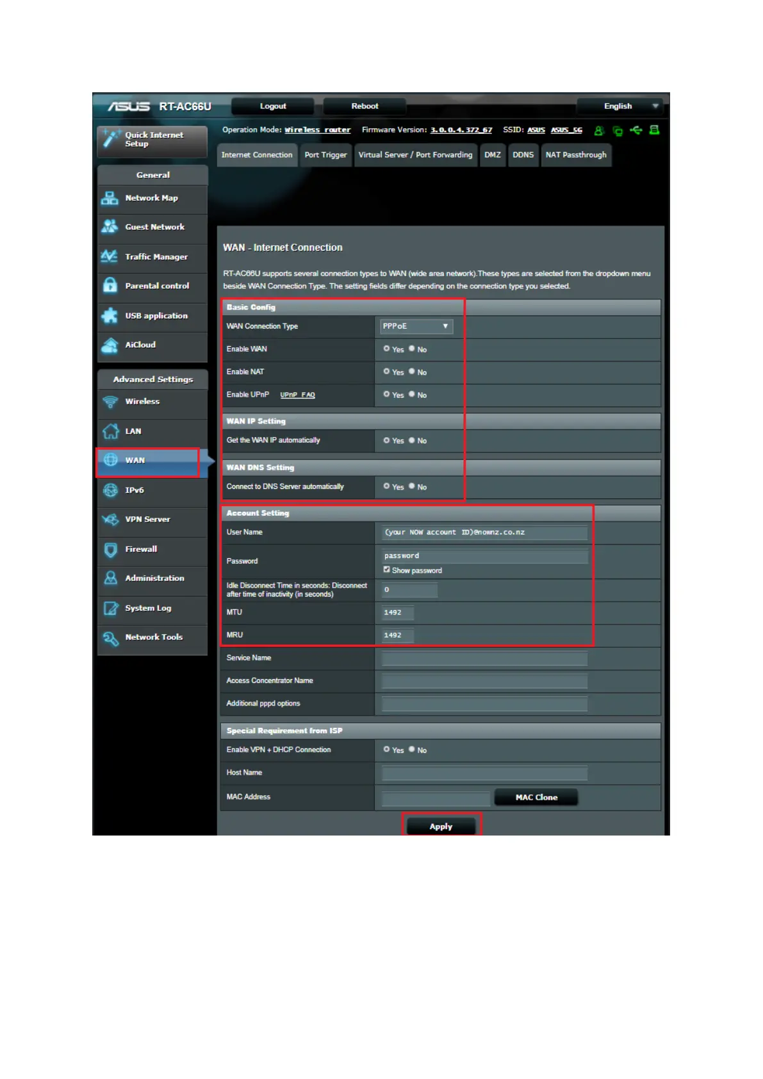
Task: Select No for Connect to DNS Server automatically
Action: [x=412, y=486]
